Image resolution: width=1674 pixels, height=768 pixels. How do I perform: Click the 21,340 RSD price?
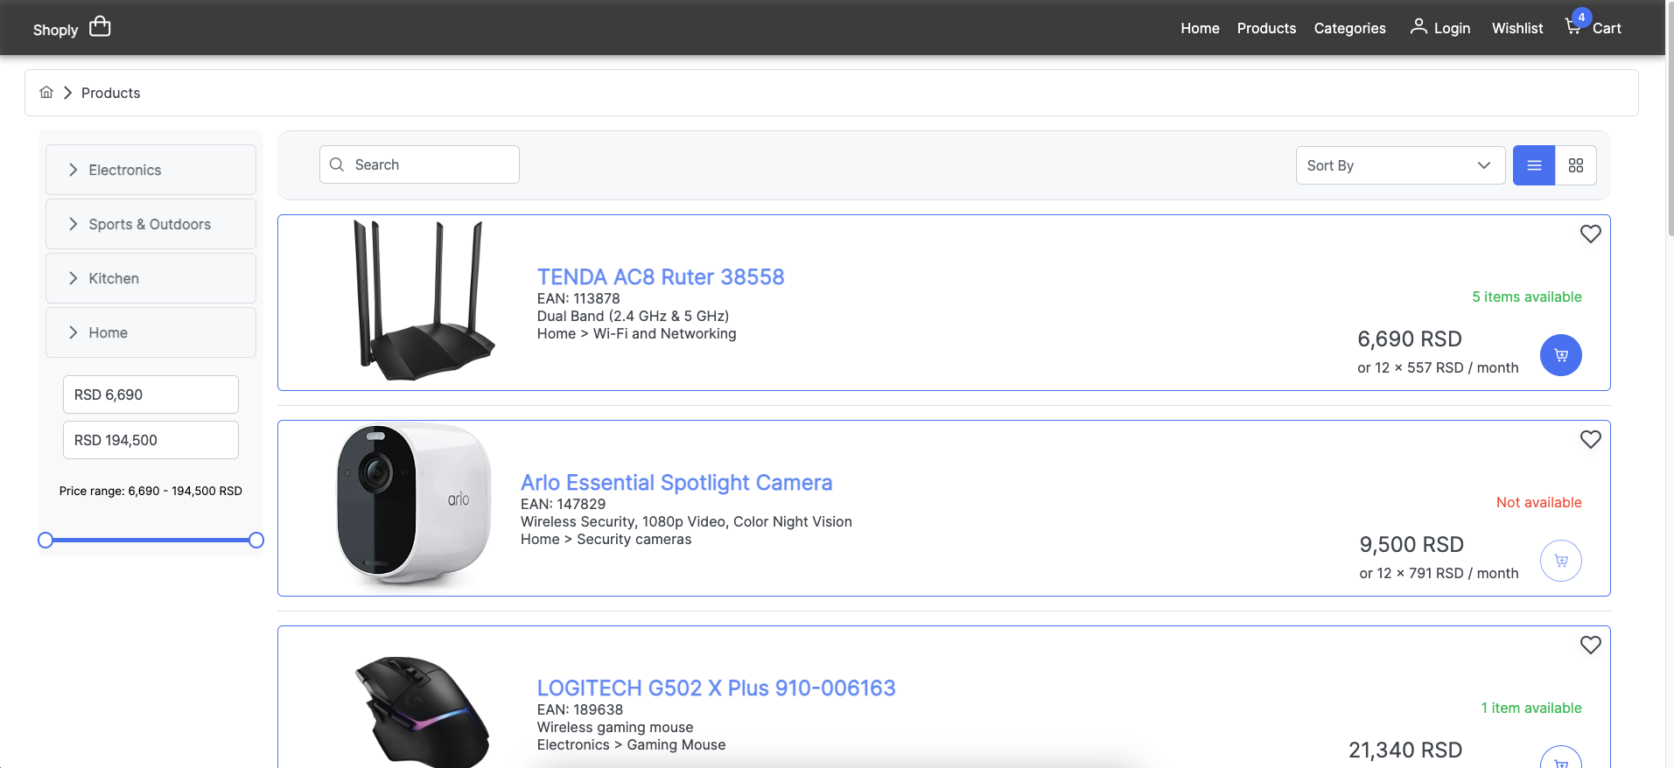click(1404, 750)
